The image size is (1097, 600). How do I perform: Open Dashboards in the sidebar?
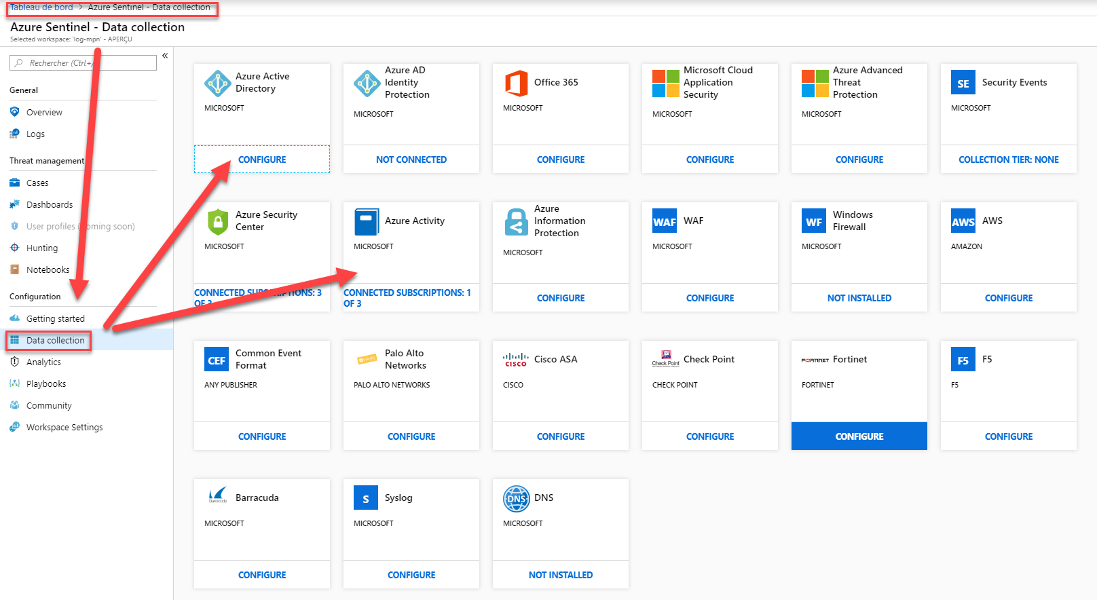click(50, 204)
